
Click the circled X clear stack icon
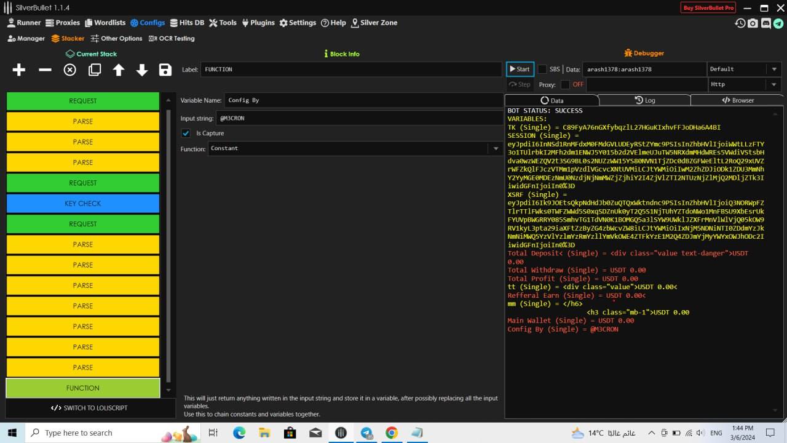pos(70,70)
